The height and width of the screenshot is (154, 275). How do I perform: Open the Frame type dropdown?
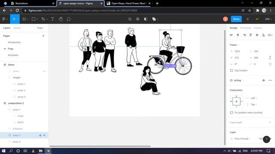coord(234,45)
